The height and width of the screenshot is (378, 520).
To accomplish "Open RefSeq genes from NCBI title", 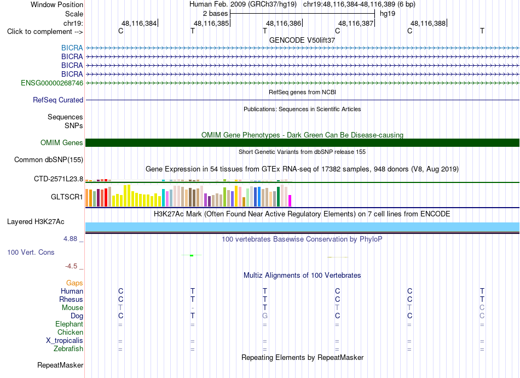I will [x=302, y=92].
